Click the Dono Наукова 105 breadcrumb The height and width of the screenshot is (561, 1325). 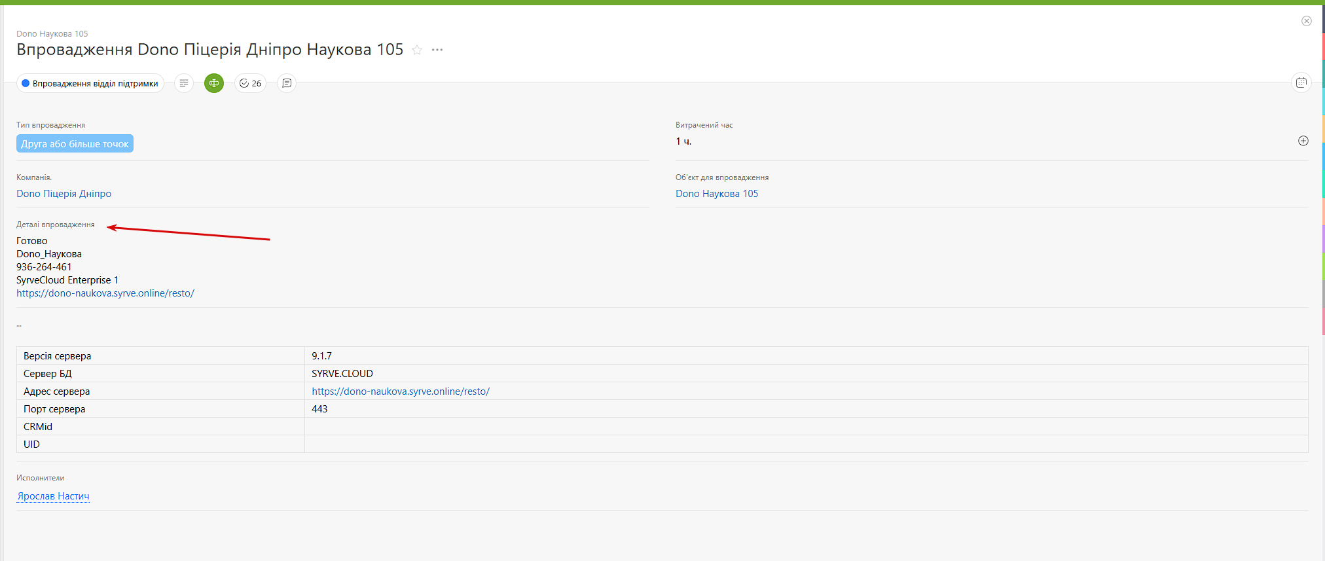point(52,33)
